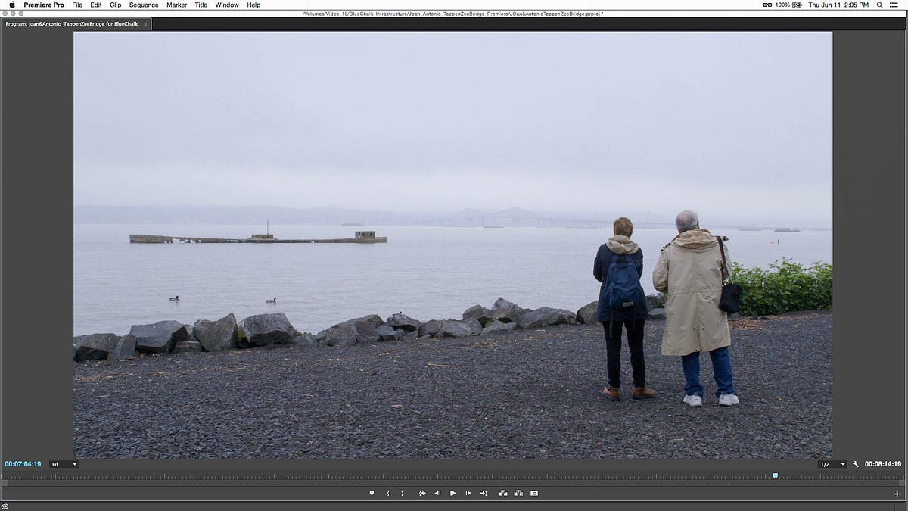Viewport: 908px width, 511px height.
Task: Click the 00:07:04:19 playhead timecode
Action: click(23, 464)
